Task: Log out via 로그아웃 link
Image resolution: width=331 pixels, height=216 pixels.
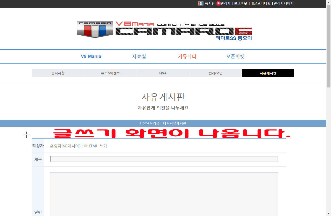Action: (241, 3)
